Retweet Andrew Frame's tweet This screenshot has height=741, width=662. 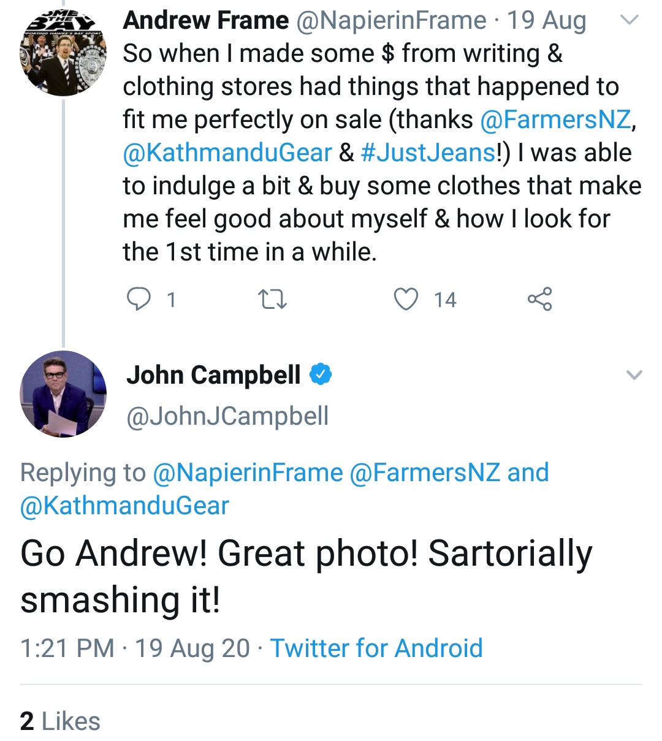(272, 299)
